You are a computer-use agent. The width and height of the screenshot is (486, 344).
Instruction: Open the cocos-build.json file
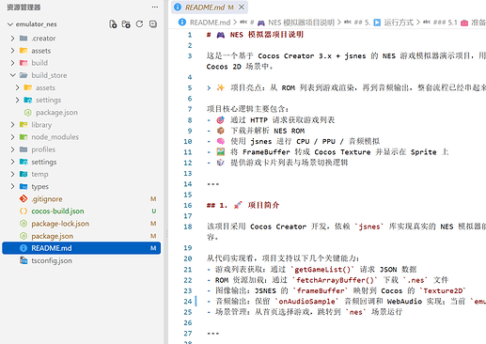tap(57, 211)
